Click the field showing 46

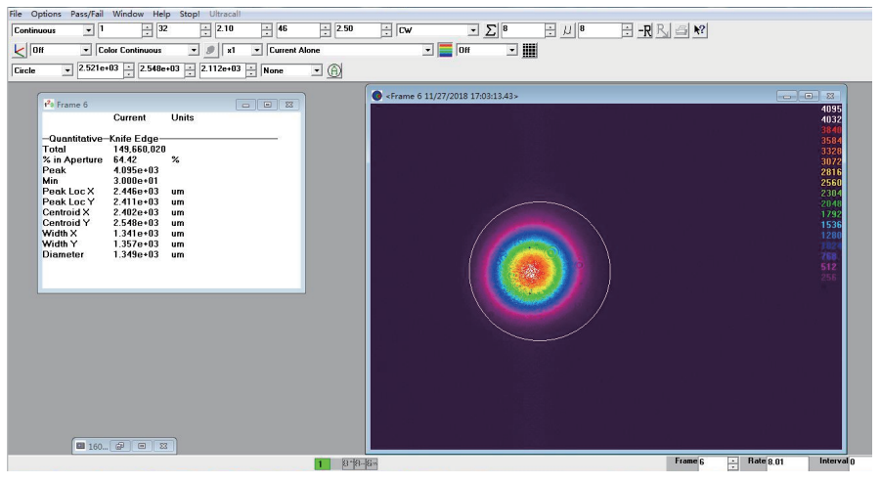click(x=298, y=29)
